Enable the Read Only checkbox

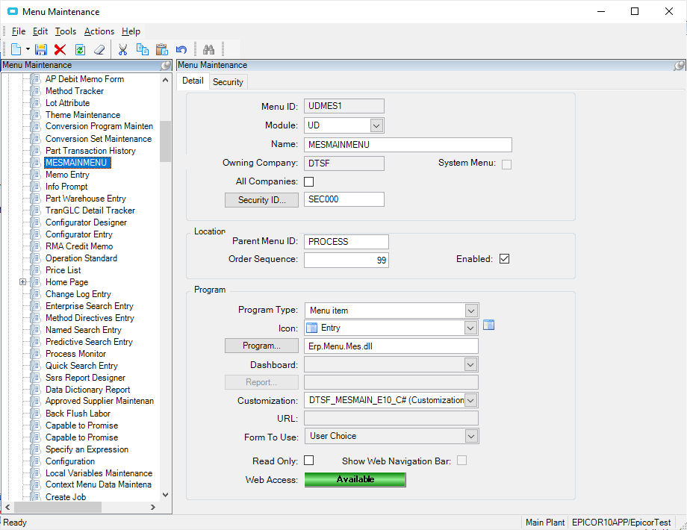(309, 461)
